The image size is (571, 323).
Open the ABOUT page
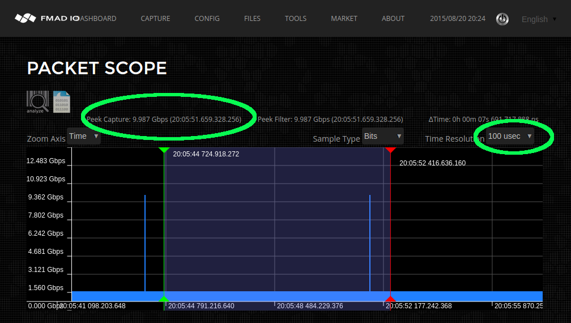(393, 19)
